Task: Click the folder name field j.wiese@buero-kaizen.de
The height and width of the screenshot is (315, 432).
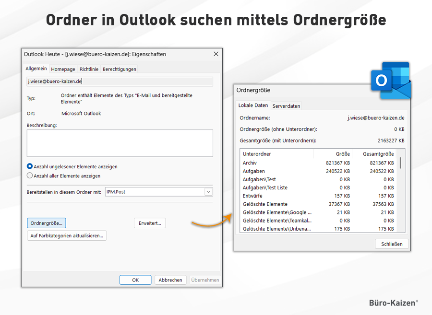Action: (120, 82)
